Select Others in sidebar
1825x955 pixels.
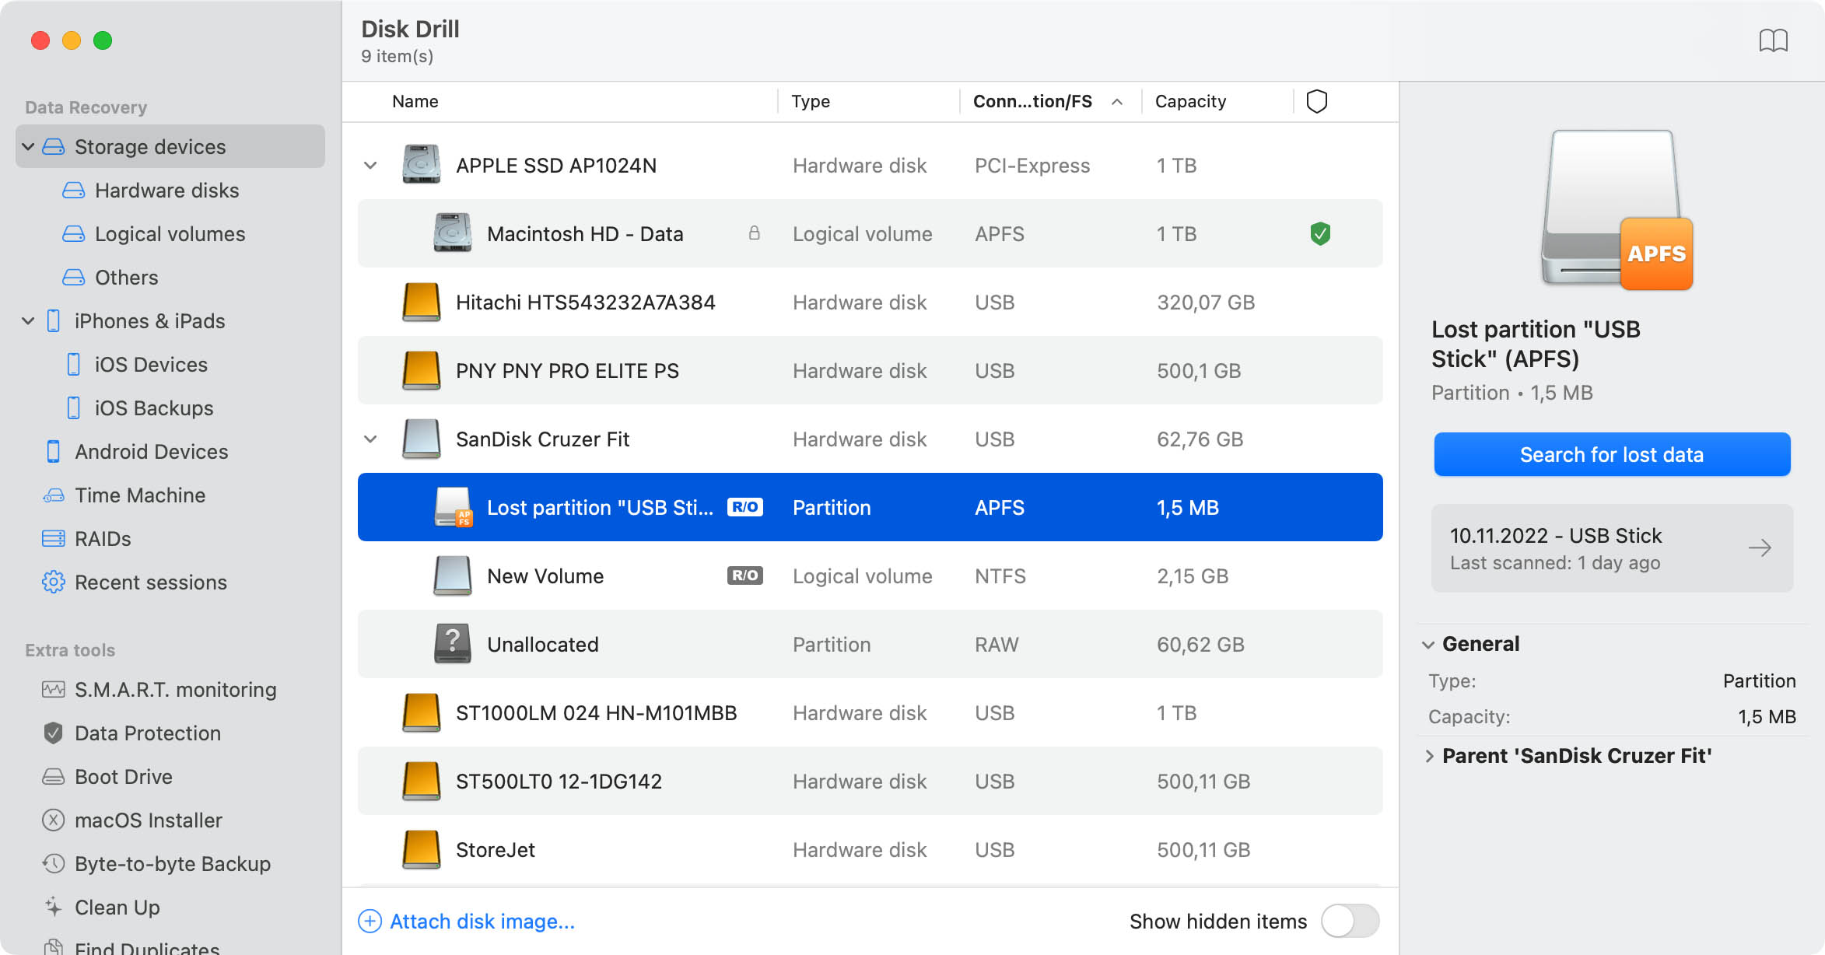point(126,278)
